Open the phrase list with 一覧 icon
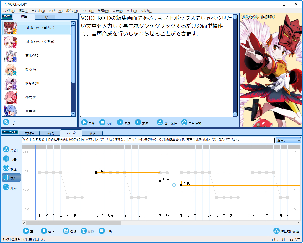The height and width of the screenshot is (243, 303). (x=102, y=231)
